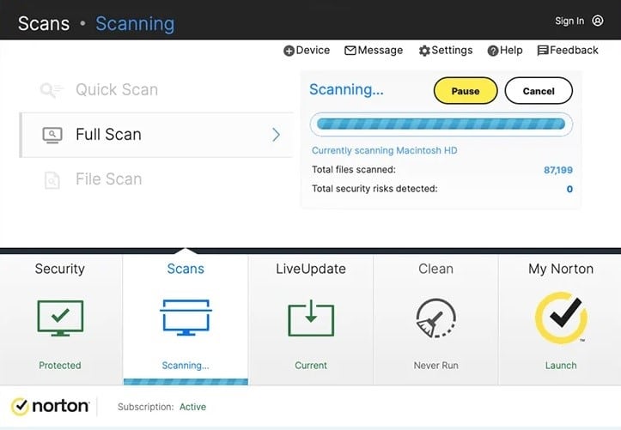Cancel the running scan
The width and height of the screenshot is (621, 430).
pos(539,91)
